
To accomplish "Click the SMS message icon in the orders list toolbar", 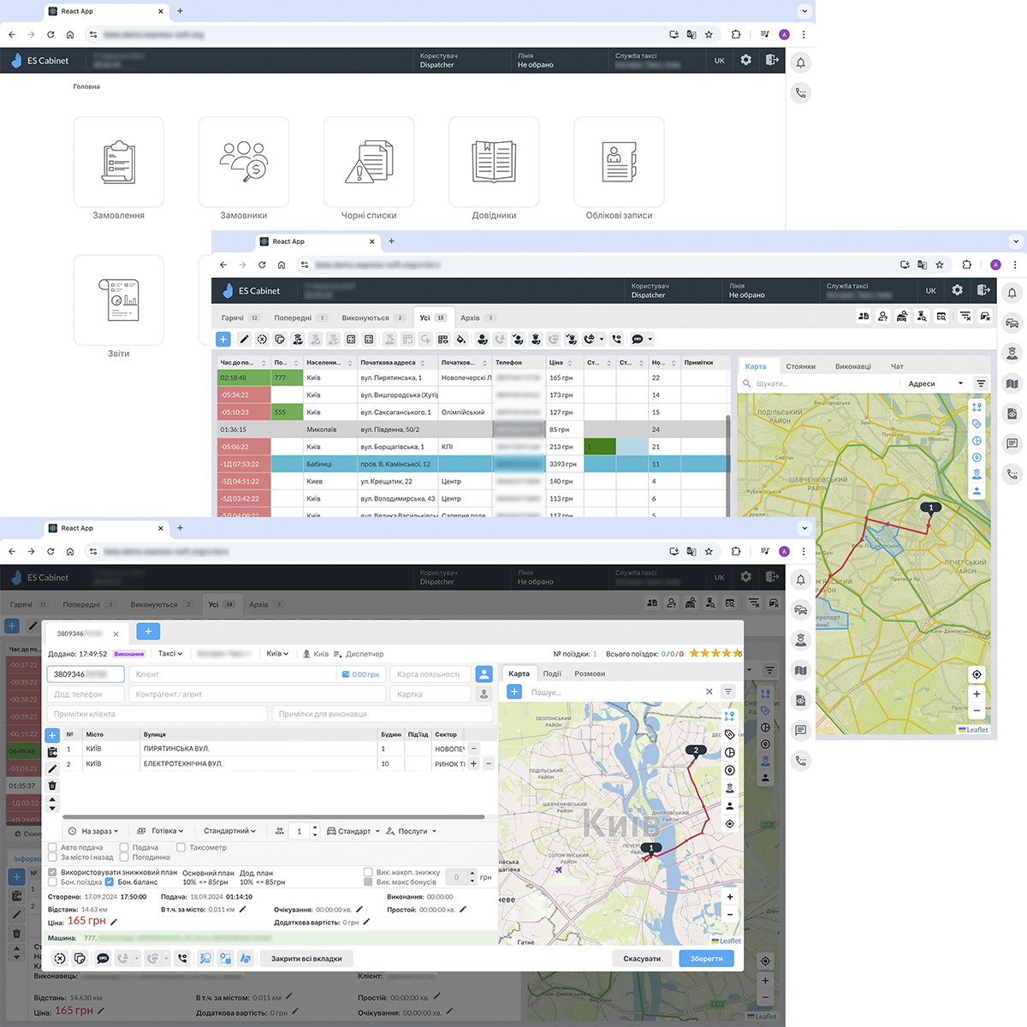I will [x=638, y=339].
